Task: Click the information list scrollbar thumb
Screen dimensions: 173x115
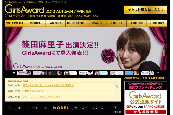Action: click(116, 87)
